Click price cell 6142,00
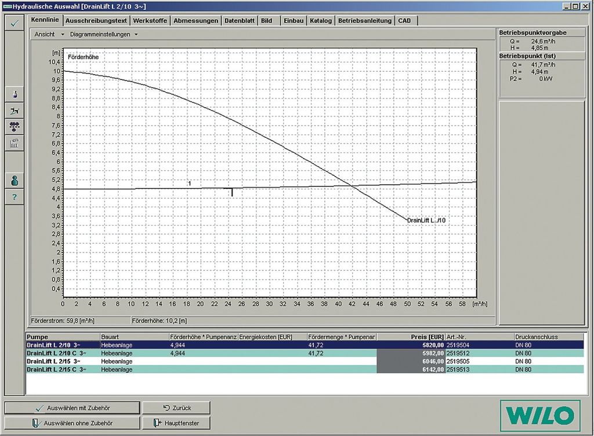 [411, 369]
